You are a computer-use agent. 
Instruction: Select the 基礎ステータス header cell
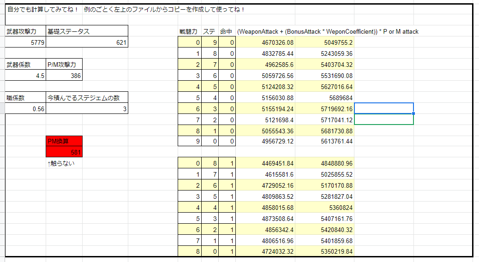[x=87, y=31]
